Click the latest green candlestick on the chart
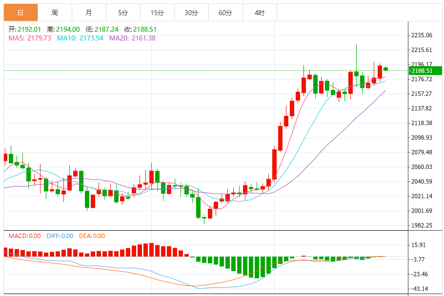The image size is (444, 296). pyautogui.click(x=385, y=69)
